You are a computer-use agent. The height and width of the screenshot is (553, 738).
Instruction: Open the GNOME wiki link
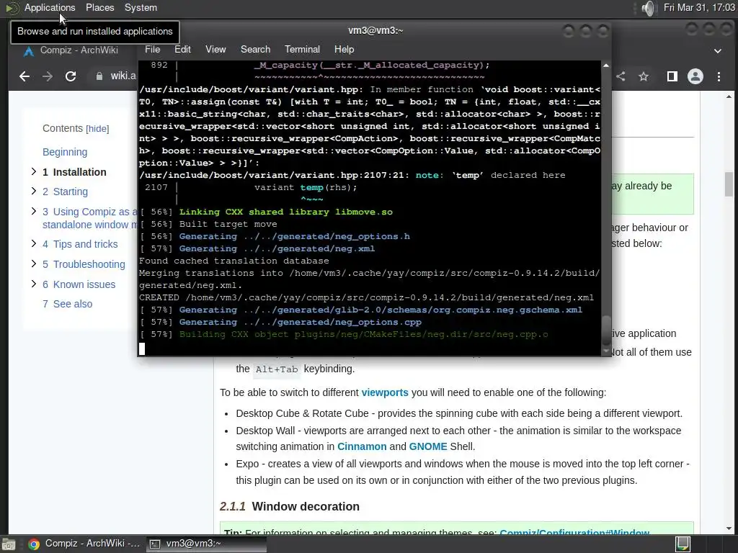(x=428, y=446)
